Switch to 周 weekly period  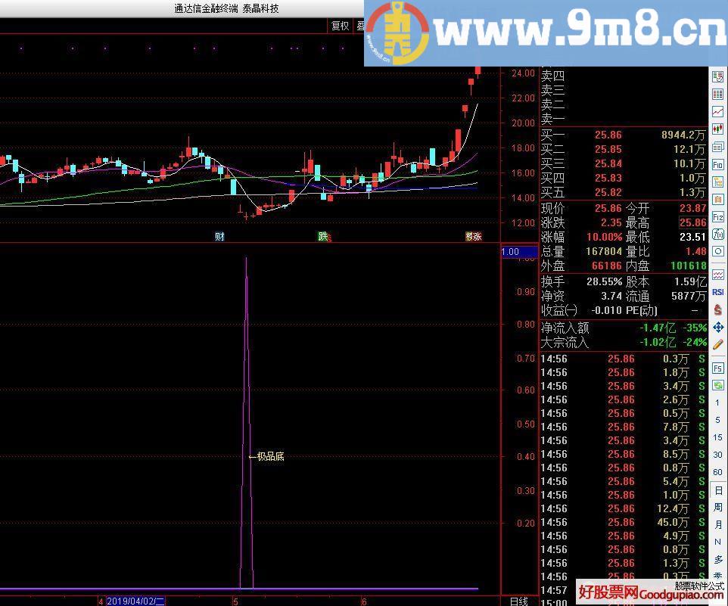click(x=717, y=508)
